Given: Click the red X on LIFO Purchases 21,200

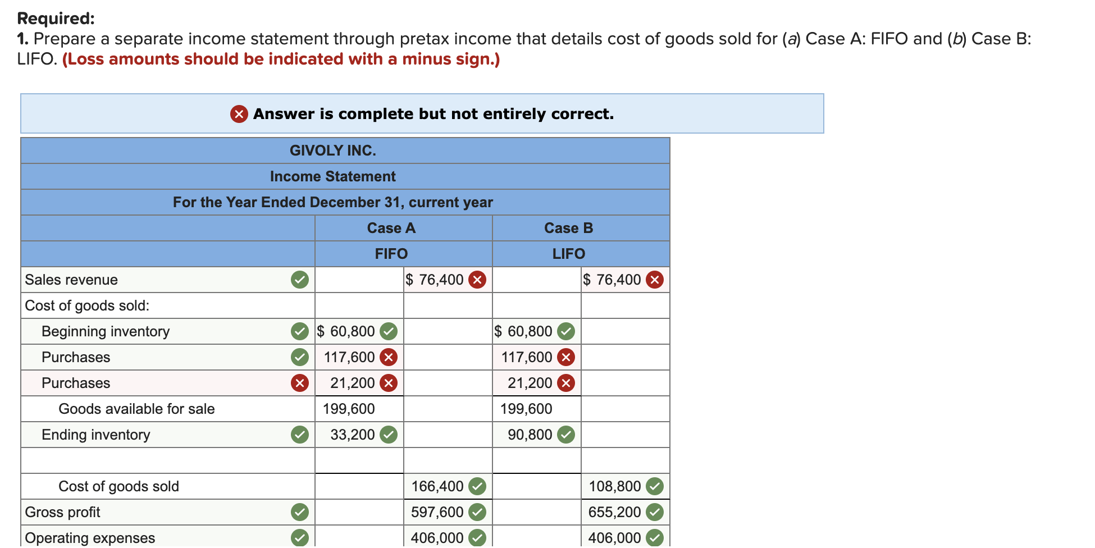Looking at the screenshot, I should (x=567, y=383).
